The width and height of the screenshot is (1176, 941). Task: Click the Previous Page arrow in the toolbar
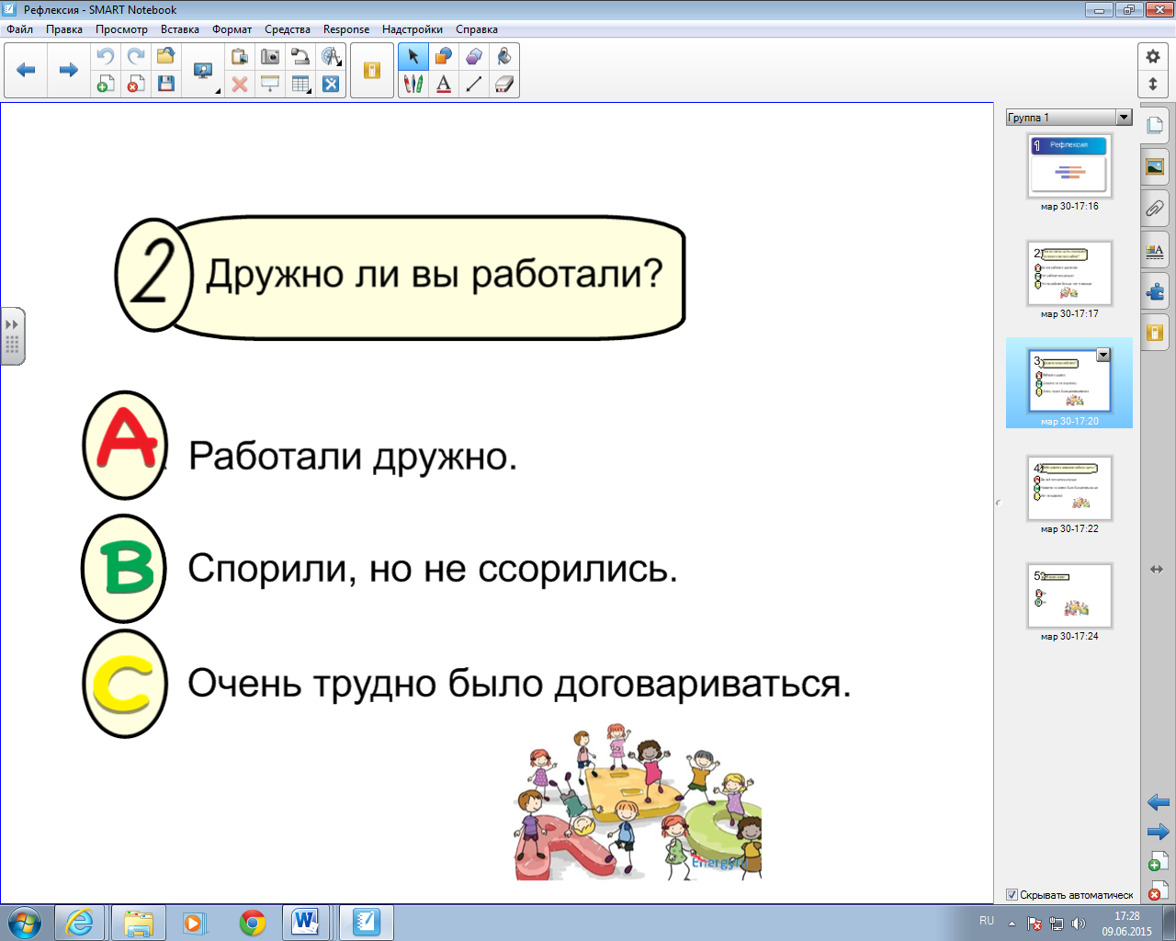26,70
